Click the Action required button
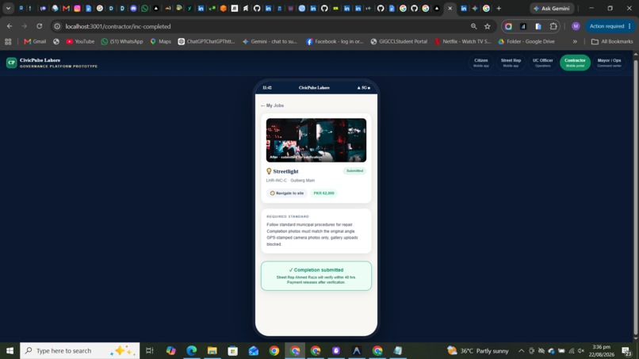Screen dimensions: 639x359 click(610, 26)
